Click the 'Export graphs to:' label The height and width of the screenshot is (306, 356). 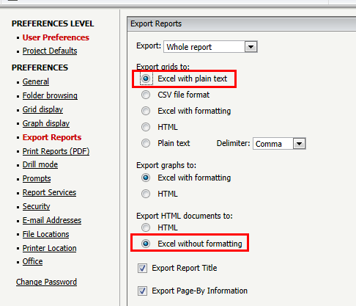(x=166, y=165)
